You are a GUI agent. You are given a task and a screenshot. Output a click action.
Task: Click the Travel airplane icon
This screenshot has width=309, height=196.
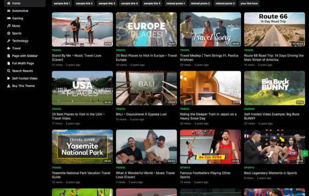[x=9, y=48]
